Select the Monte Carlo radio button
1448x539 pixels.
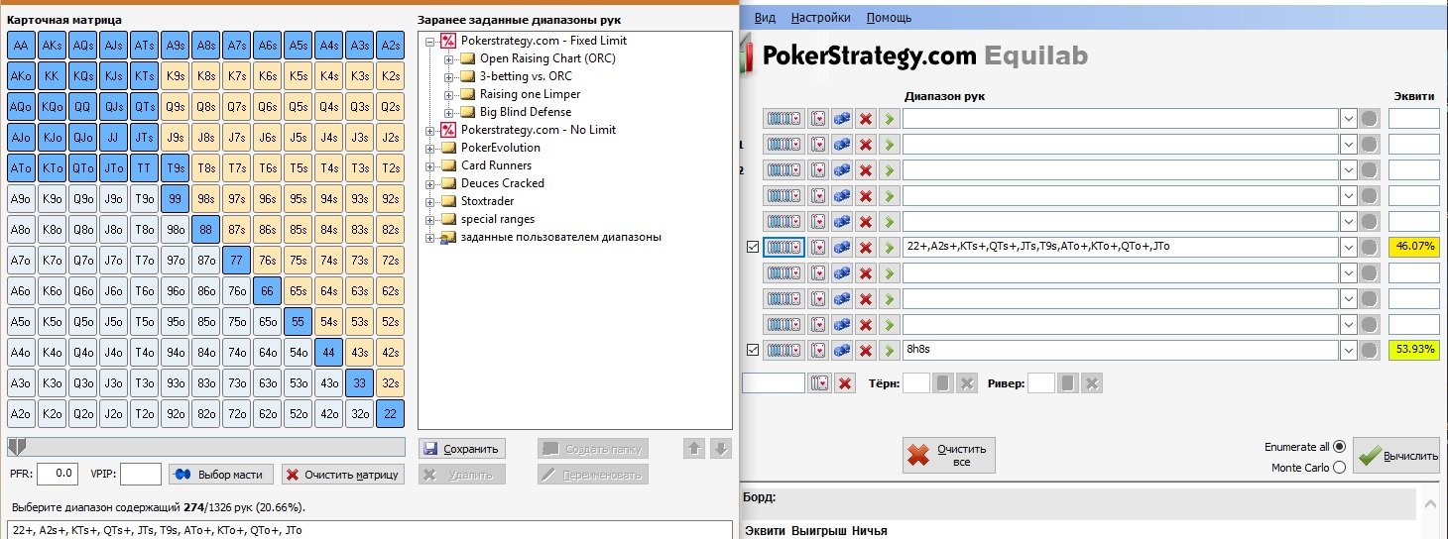point(1340,468)
